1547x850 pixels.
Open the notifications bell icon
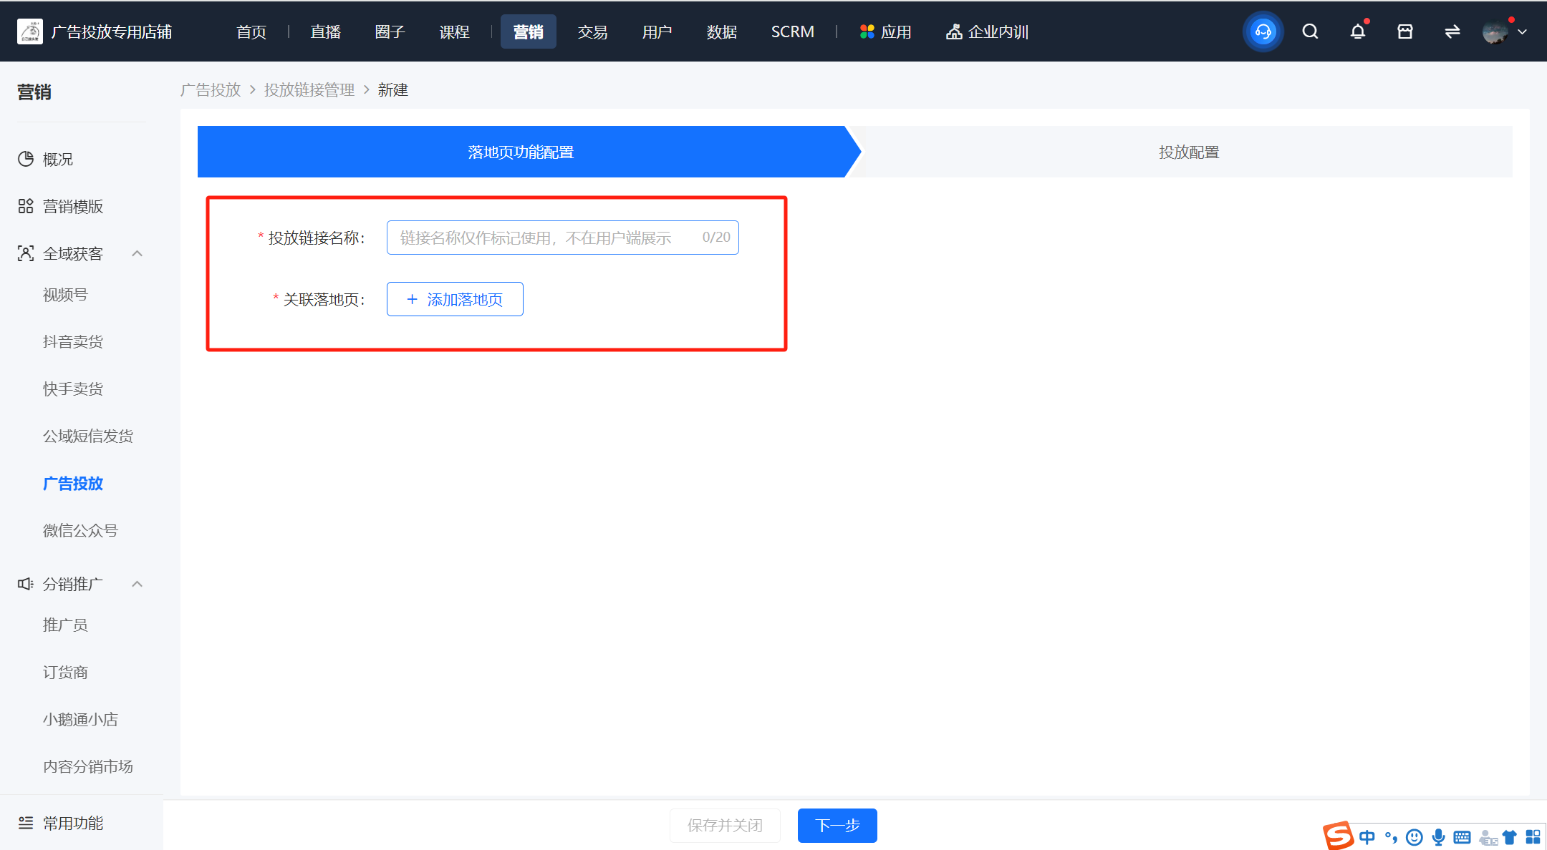click(1357, 31)
